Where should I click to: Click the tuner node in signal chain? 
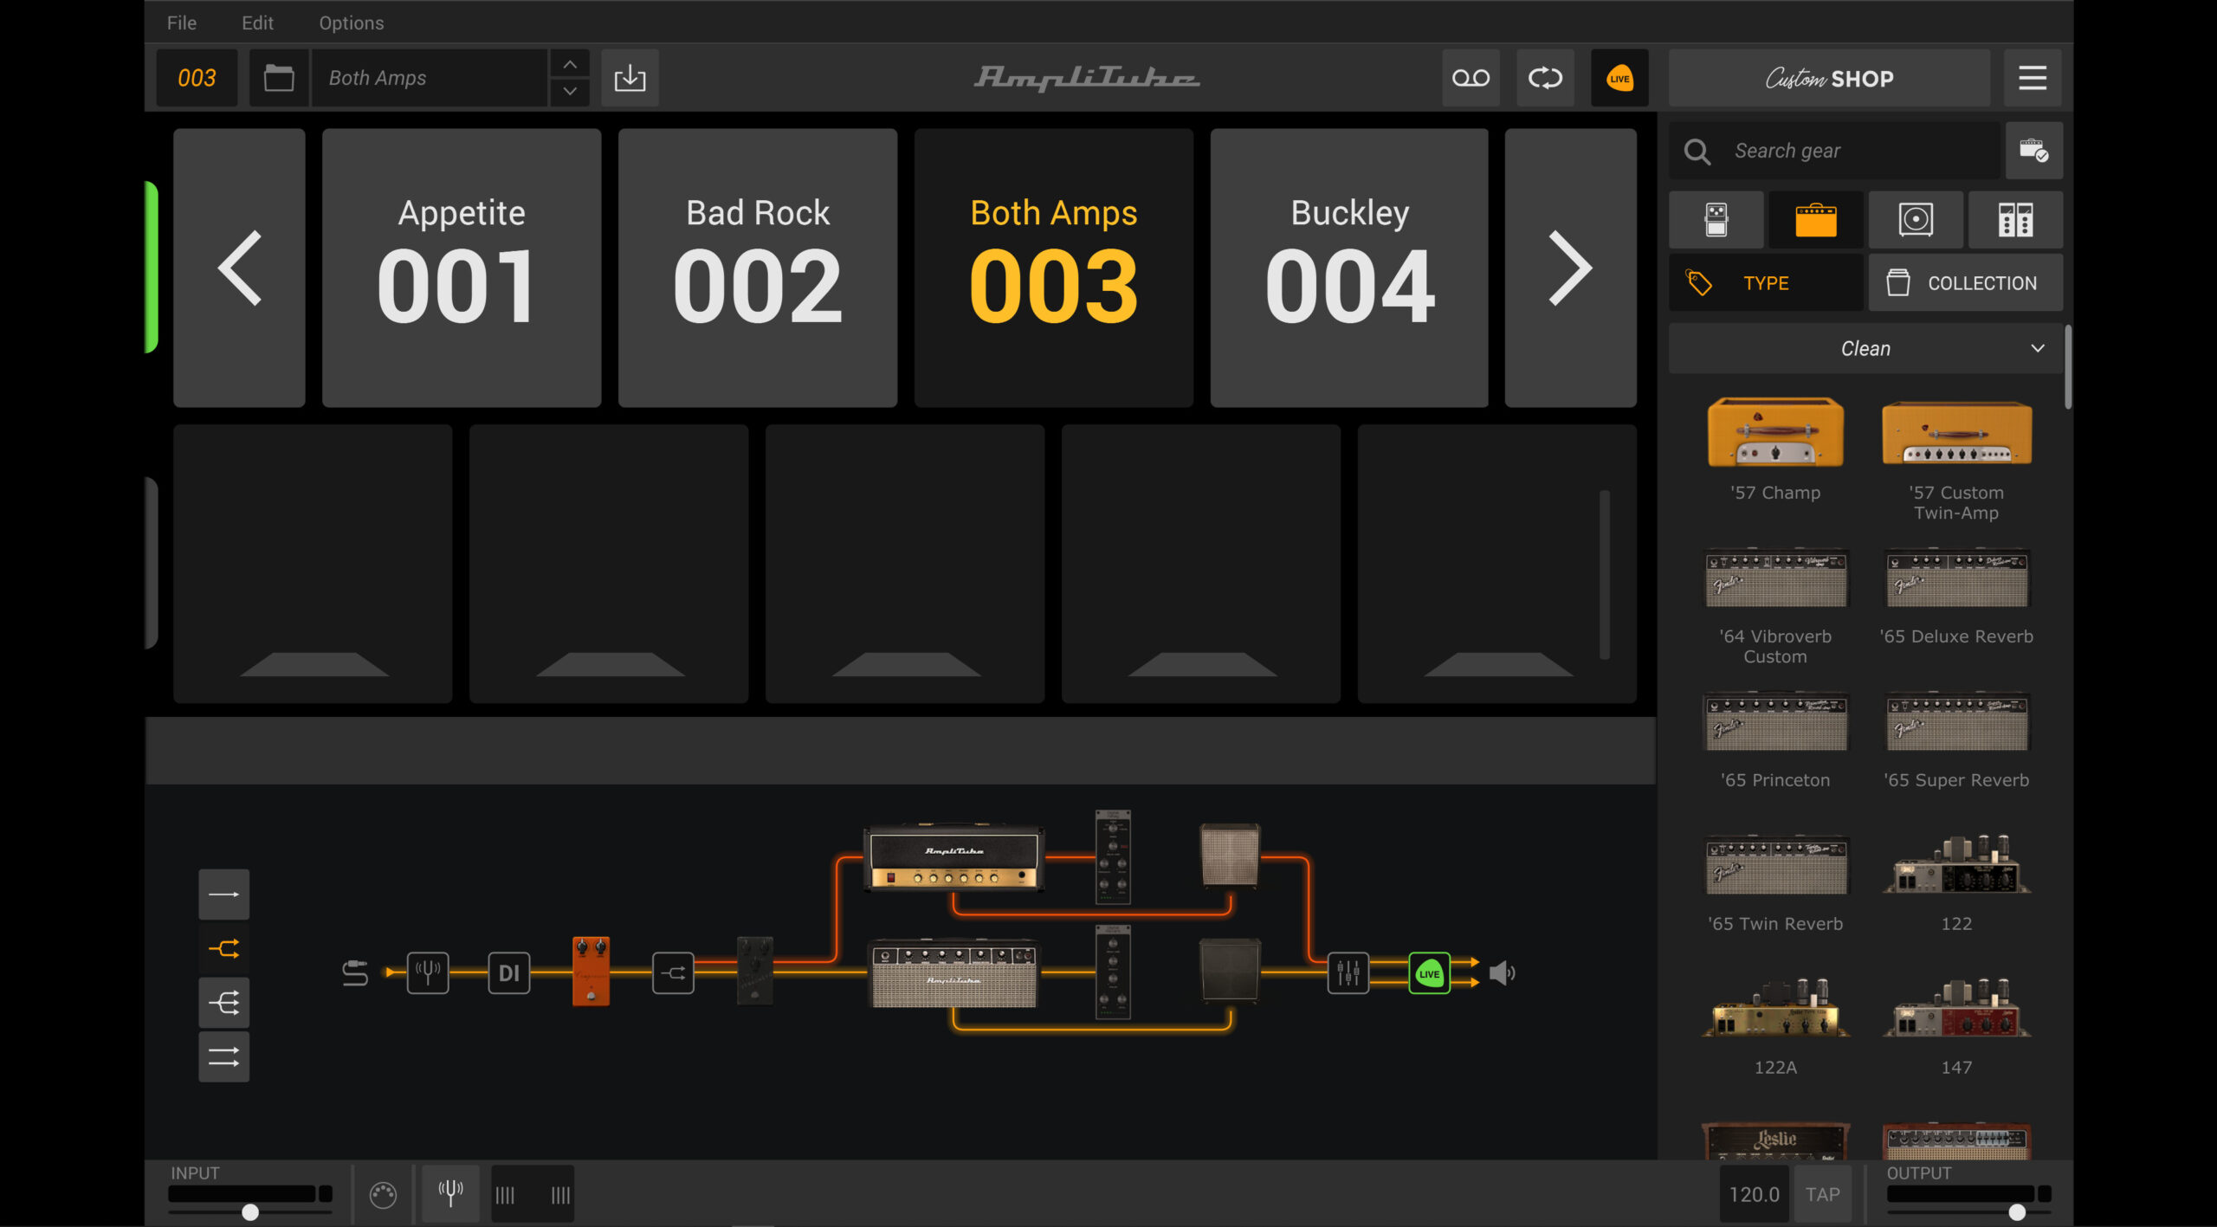[x=428, y=972]
